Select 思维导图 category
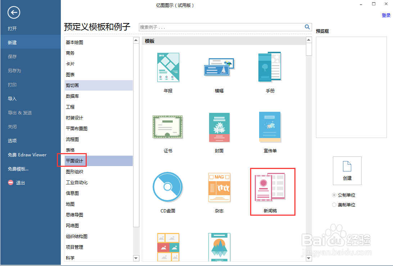 click(x=99, y=215)
